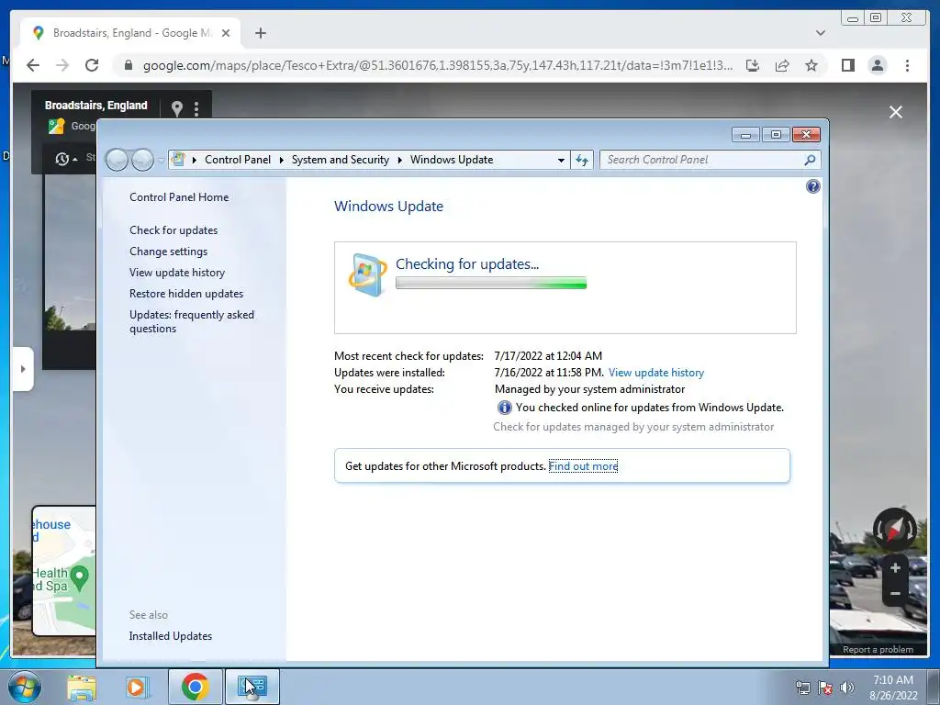The width and height of the screenshot is (940, 705).
Task: Click the search magnifier in Control Panel
Action: click(x=810, y=160)
